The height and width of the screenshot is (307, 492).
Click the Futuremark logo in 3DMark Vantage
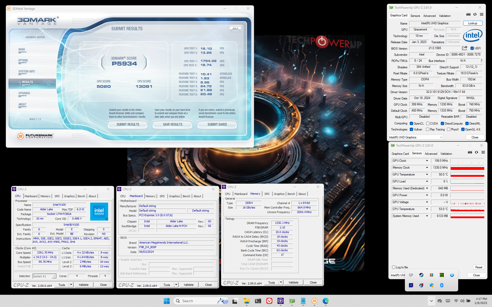click(x=35, y=136)
